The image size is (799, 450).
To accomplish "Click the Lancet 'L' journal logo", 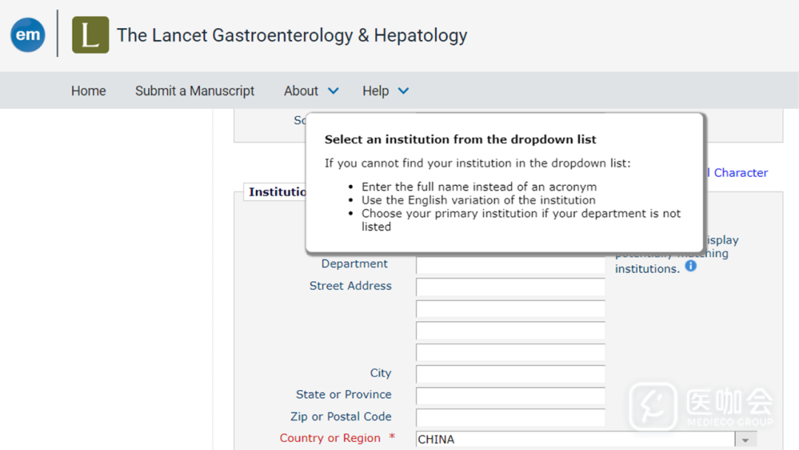I will coord(90,35).
